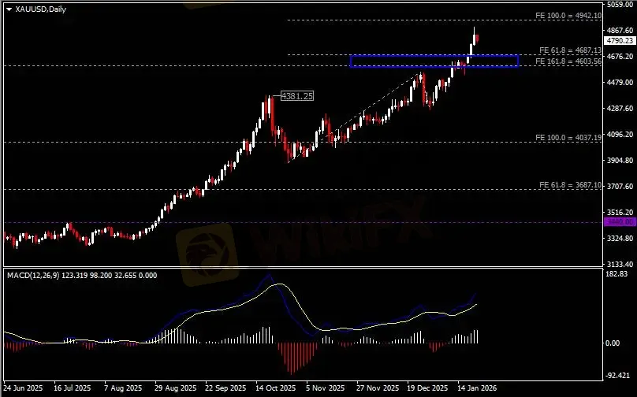Click the FE 61.8 = 4687.13 label
Screen dimensions: 637x397
pyautogui.click(x=570, y=50)
